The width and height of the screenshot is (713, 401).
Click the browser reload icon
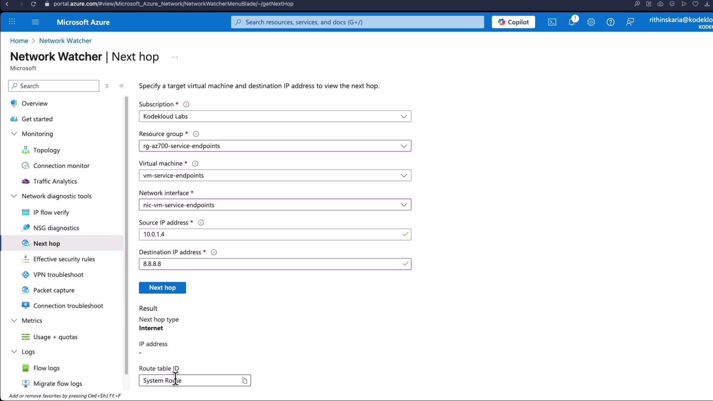click(x=33, y=4)
